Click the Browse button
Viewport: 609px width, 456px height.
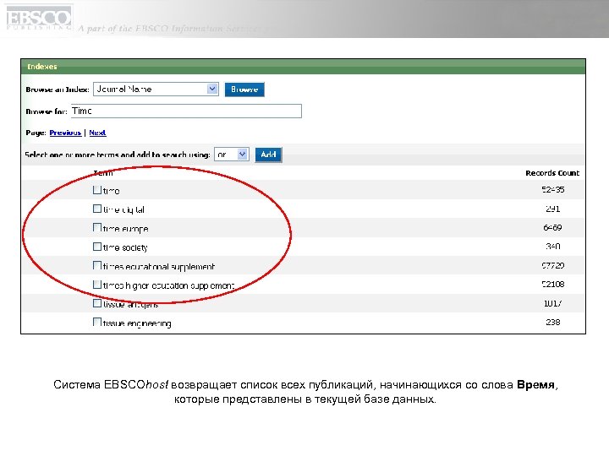click(244, 90)
